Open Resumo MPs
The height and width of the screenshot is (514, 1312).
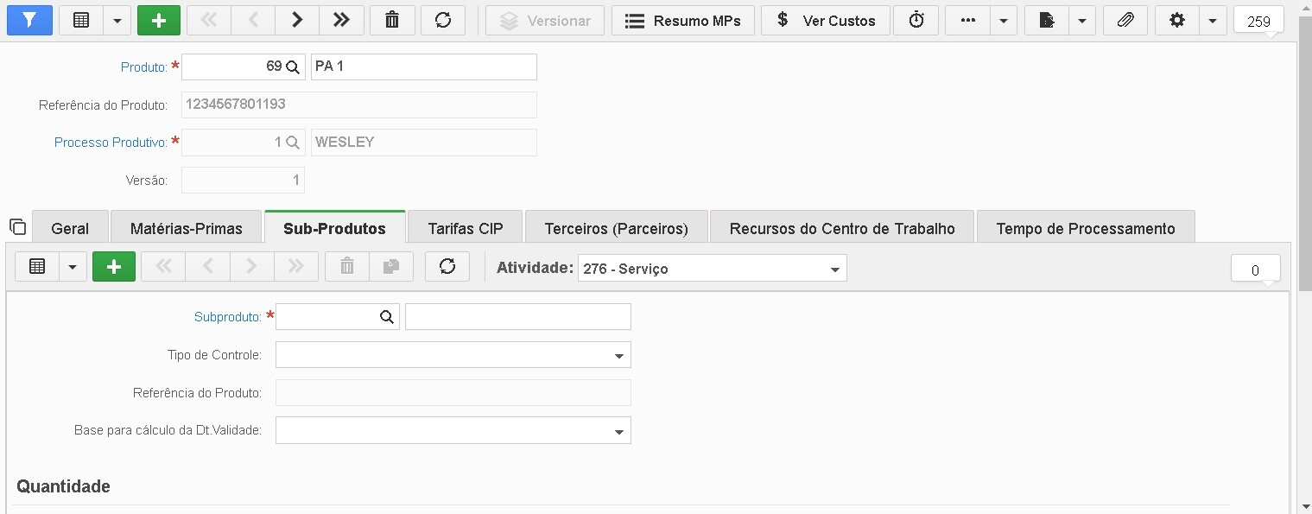point(682,20)
